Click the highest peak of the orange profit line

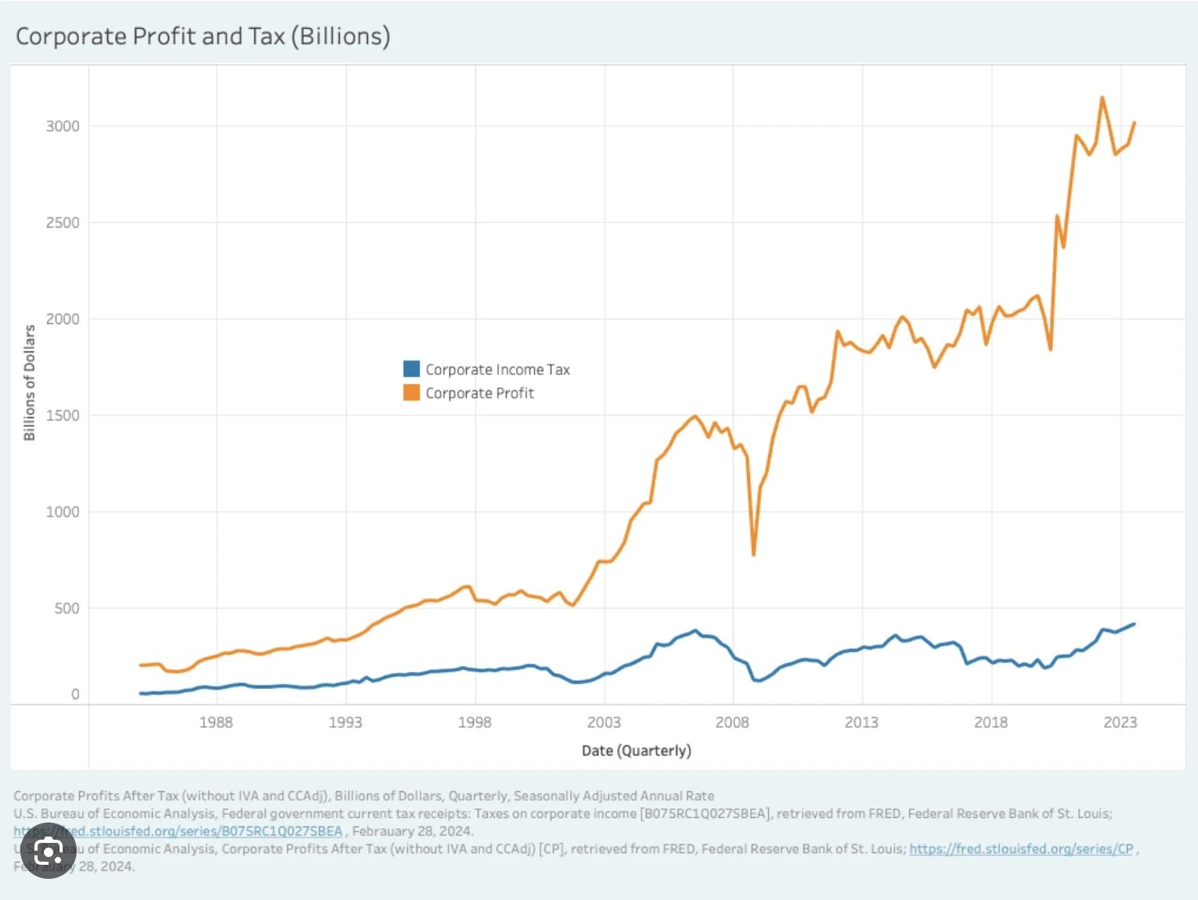tap(1102, 98)
